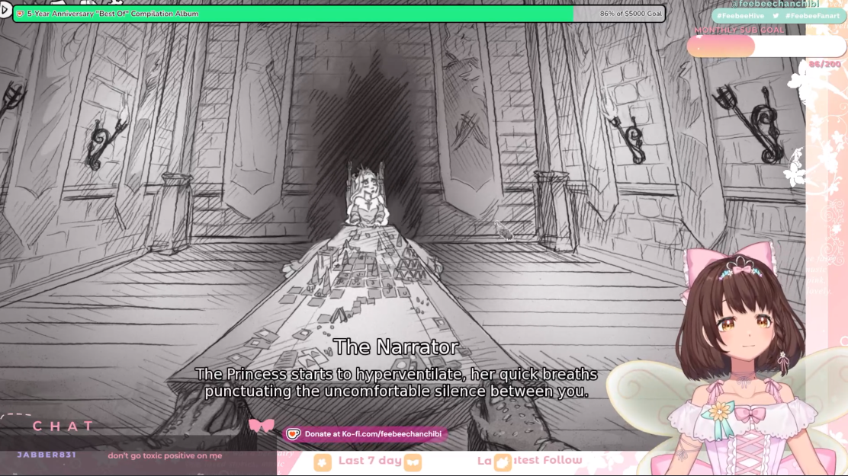Click the 'Latest Follow' label

(x=529, y=460)
